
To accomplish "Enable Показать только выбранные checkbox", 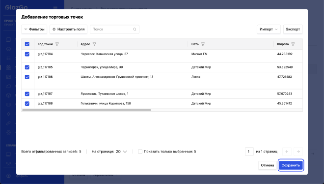I will click(x=140, y=152).
